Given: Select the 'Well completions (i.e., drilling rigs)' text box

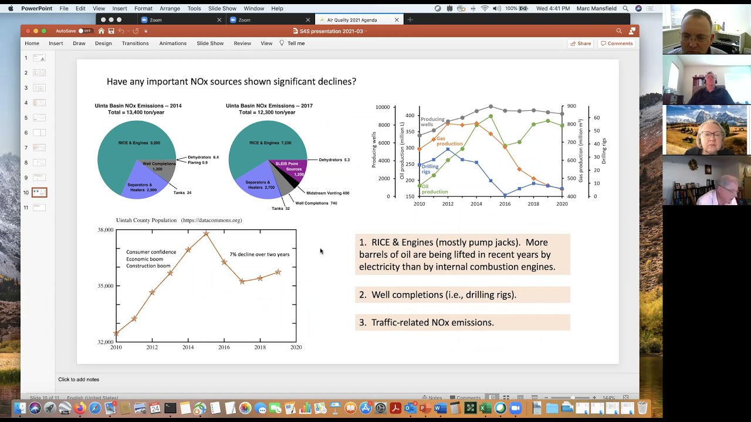Looking at the screenshot, I should pos(462,295).
